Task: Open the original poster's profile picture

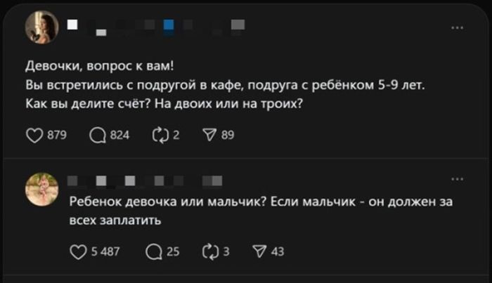Action: 43,28
